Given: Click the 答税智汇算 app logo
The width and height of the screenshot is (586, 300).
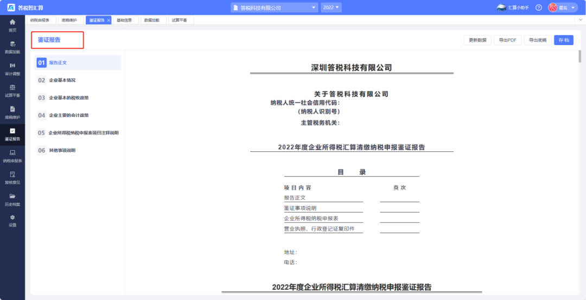Looking at the screenshot, I should click(26, 8).
